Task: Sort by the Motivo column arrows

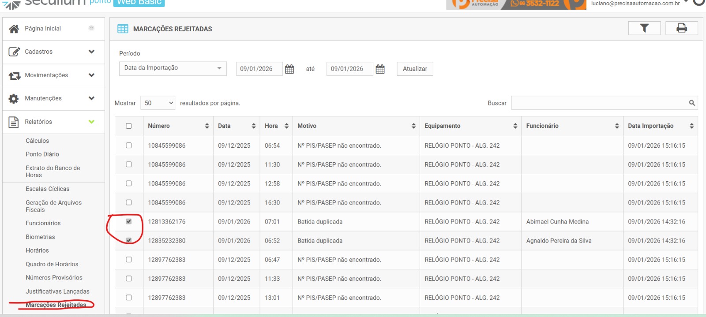Action: (x=413, y=126)
